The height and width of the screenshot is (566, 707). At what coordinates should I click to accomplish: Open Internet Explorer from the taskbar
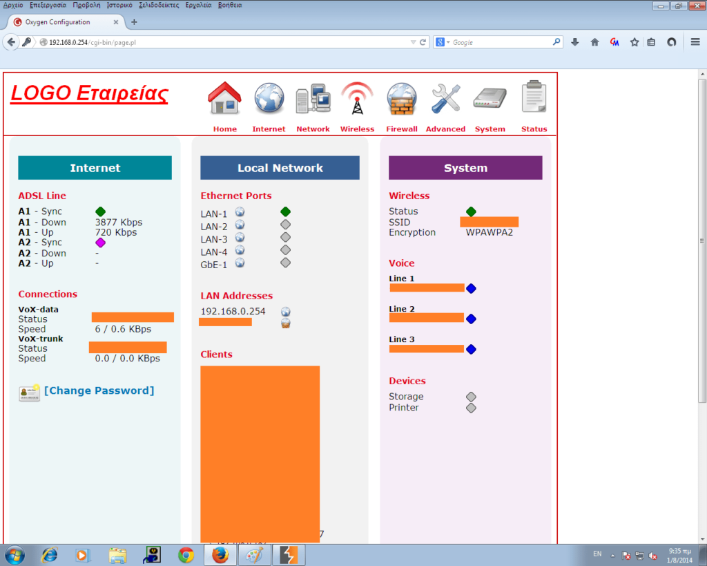click(x=49, y=555)
